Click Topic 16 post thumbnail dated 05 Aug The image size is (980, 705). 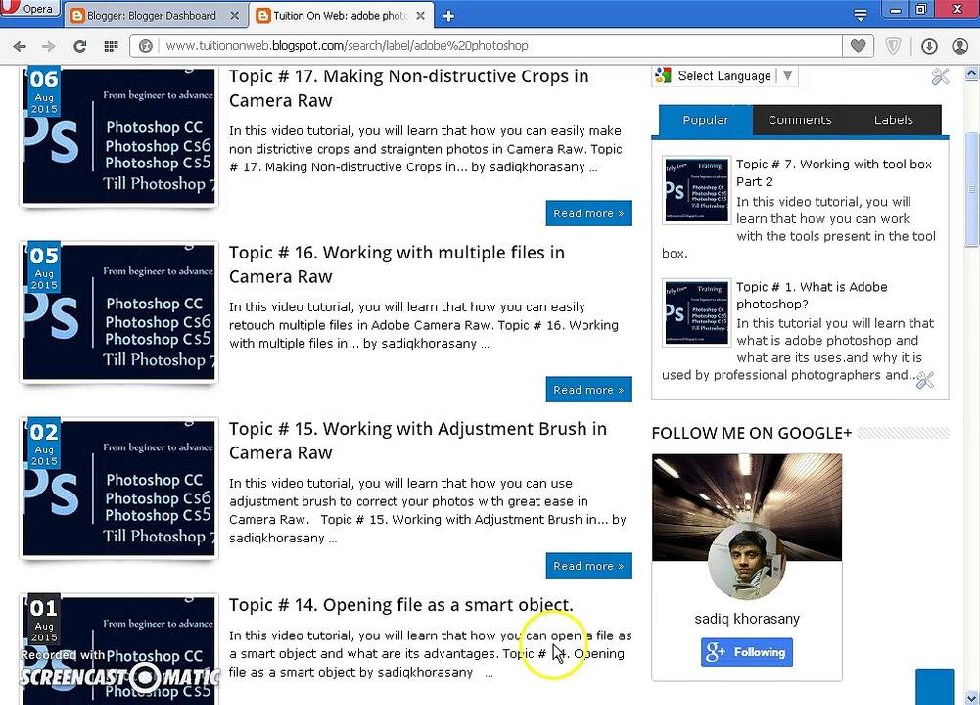(118, 312)
